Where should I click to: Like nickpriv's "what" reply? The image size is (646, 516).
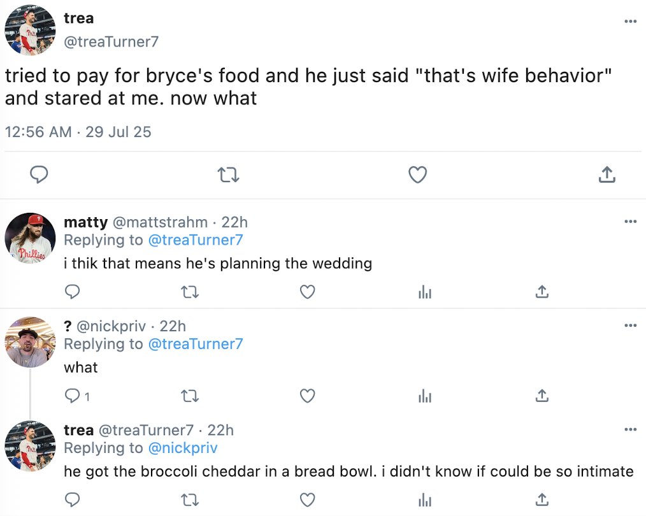pos(308,396)
